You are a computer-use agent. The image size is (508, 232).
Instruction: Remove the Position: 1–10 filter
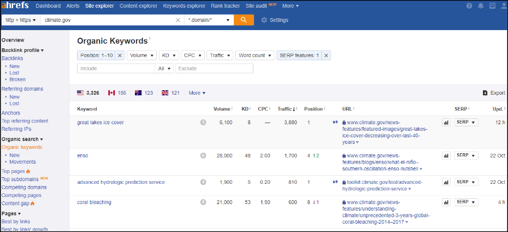click(120, 55)
